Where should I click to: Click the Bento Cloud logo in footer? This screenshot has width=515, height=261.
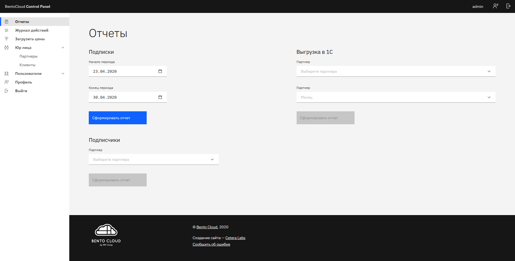(106, 235)
